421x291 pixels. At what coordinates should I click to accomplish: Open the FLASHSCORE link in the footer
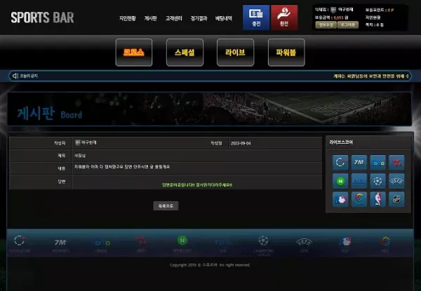[x=20, y=244]
